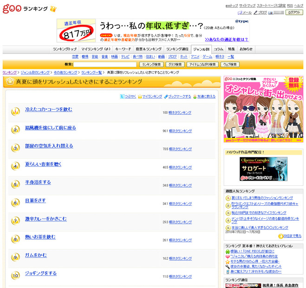Image resolution: width=306 pixels, height=288 pixels.
Task: Click weekly ranking number 3 badge
Action: pos(228,213)
